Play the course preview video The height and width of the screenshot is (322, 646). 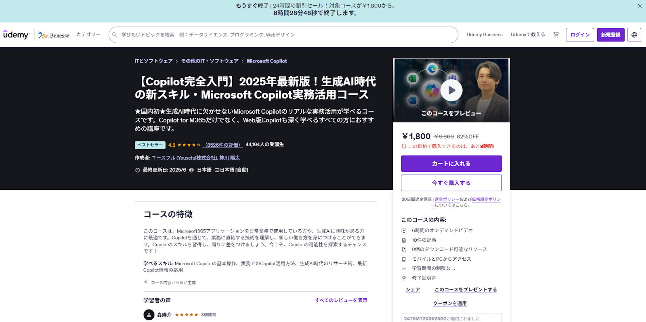coord(451,90)
